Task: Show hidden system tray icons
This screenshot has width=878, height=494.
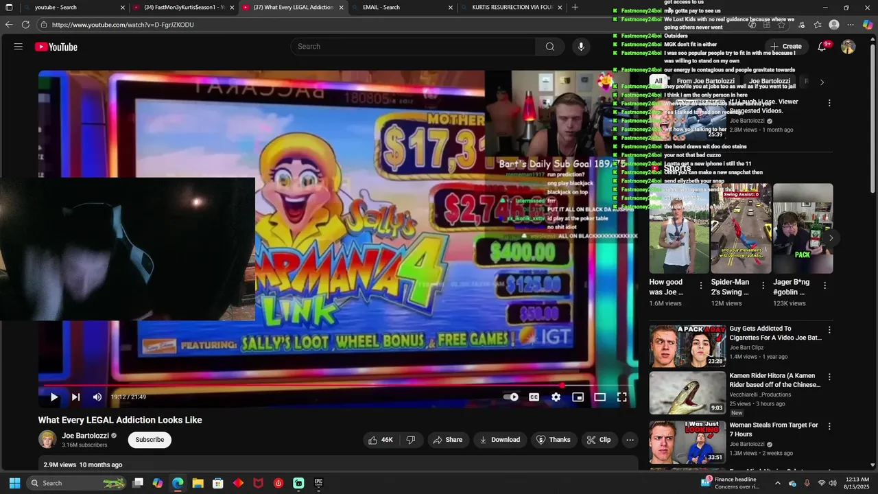Action: [777, 483]
